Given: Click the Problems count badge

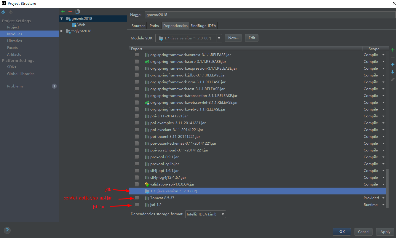Looking at the screenshot, I should click(54, 86).
